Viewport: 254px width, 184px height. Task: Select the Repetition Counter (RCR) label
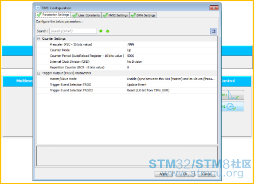[77, 68]
